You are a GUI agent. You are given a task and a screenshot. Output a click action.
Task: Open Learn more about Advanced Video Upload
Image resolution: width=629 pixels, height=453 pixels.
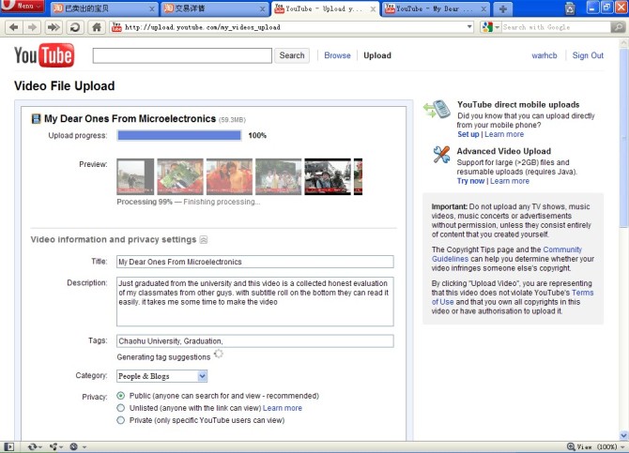[510, 181]
